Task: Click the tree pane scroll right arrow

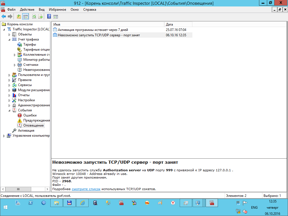Action: [x=47, y=189]
